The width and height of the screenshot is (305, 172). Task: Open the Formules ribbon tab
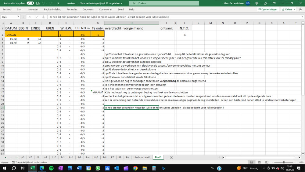click(72, 9)
